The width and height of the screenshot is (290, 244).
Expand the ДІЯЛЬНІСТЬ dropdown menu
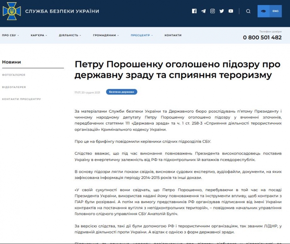(70, 35)
